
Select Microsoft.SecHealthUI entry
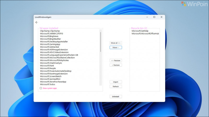(x=50, y=79)
